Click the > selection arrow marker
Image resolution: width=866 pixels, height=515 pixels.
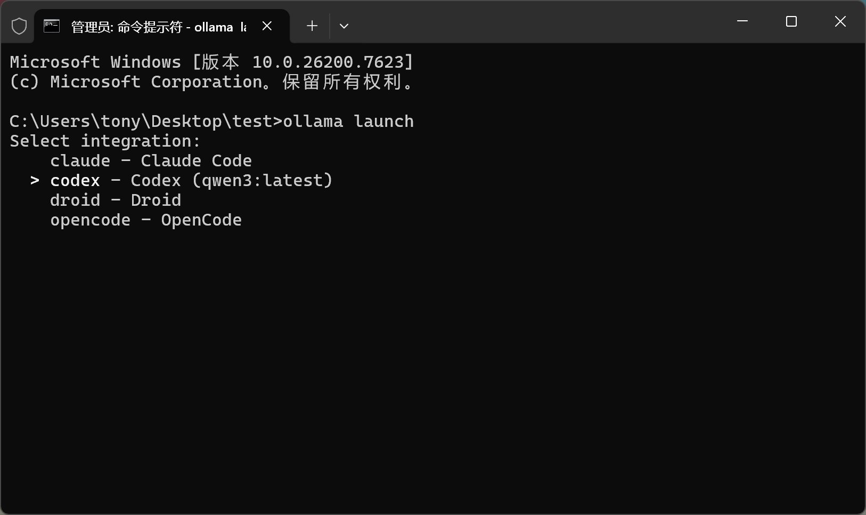pos(35,181)
